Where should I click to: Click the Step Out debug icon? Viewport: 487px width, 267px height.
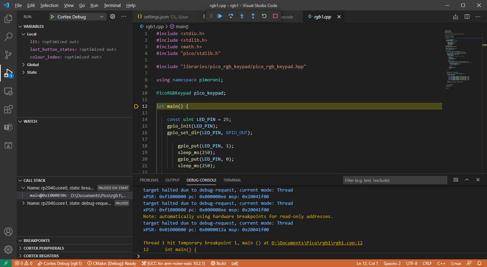click(253, 16)
